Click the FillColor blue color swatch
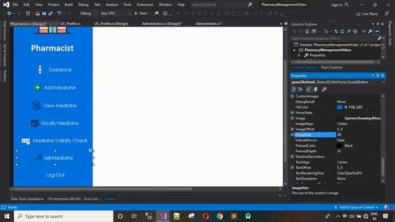Image resolution: width=395 pixels, height=222 pixels. (x=339, y=107)
